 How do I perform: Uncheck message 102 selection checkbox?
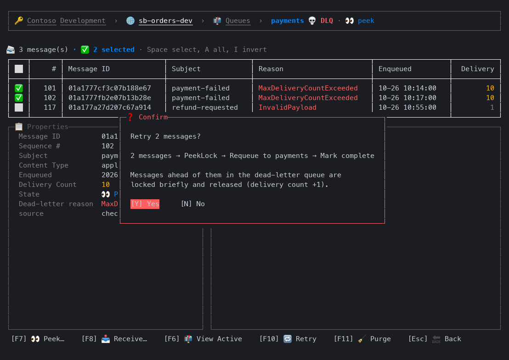coord(19,98)
